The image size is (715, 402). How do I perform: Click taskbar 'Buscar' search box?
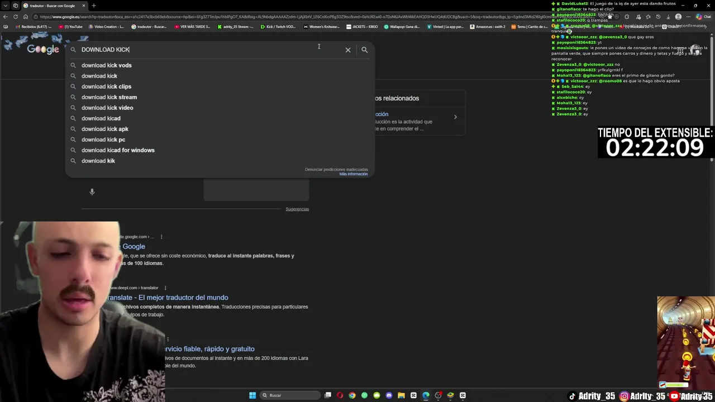pyautogui.click(x=289, y=395)
